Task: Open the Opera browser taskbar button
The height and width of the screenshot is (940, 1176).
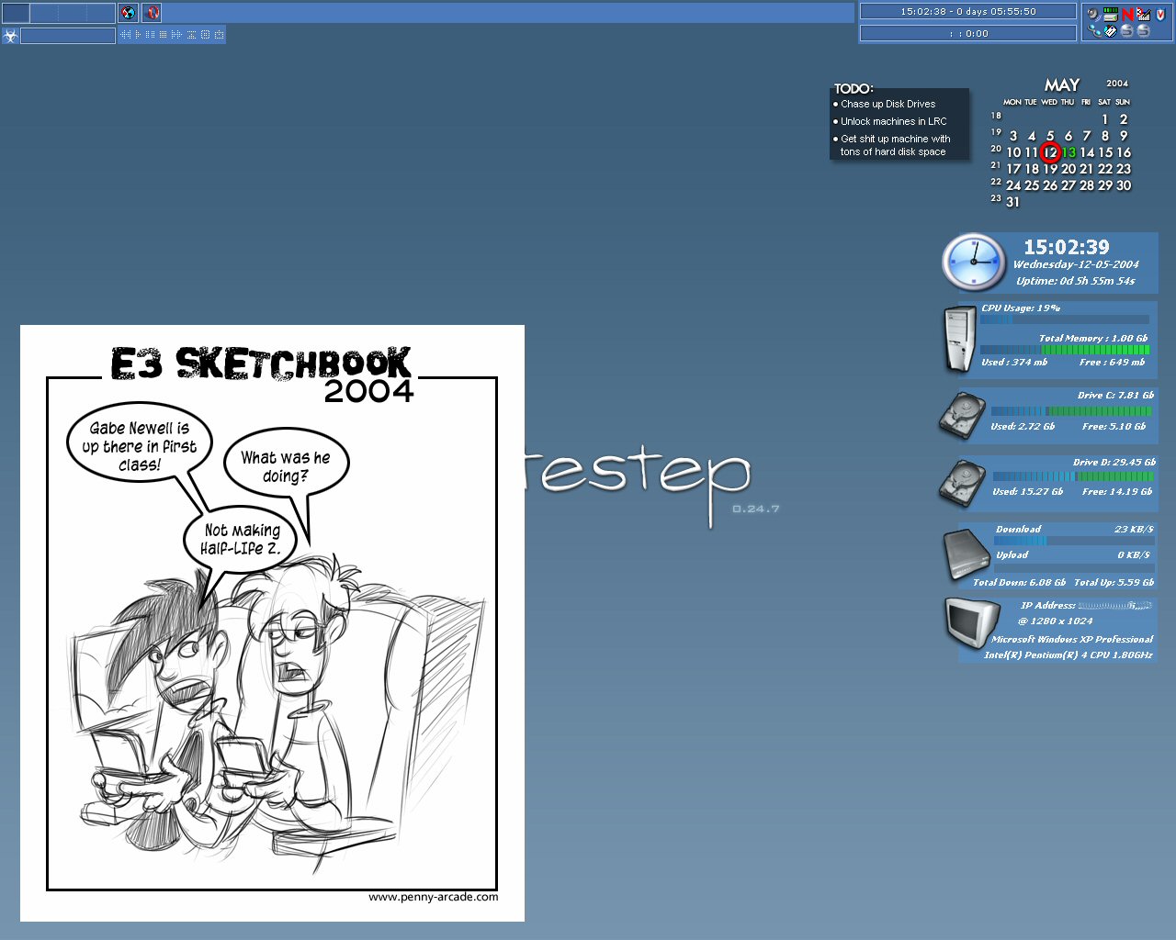Action: 152,13
